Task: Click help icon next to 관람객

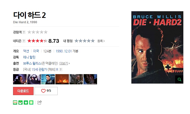Action: pos(24,32)
